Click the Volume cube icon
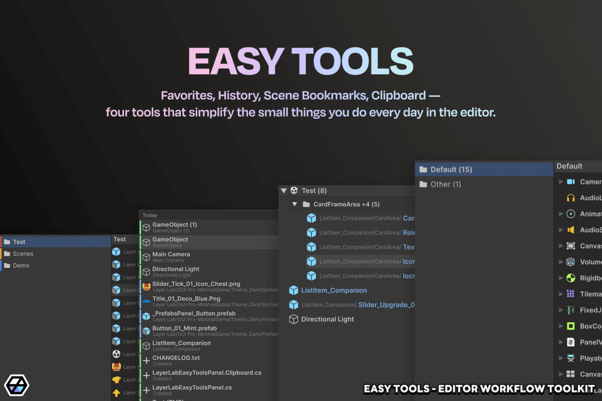Screen dimensions: 602x401 [570, 262]
